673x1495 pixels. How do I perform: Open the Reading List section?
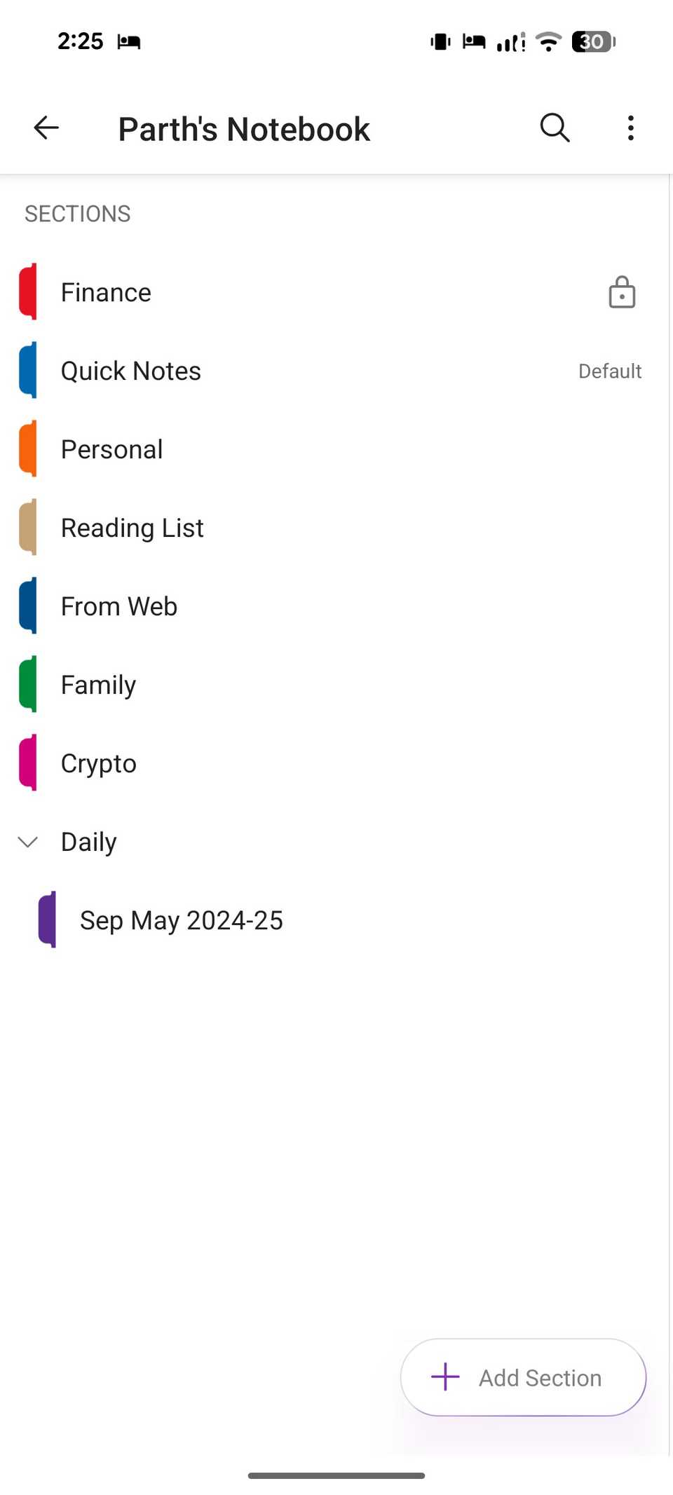pos(132,528)
